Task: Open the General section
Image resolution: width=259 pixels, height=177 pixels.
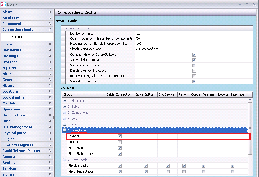Action: pos(27,80)
